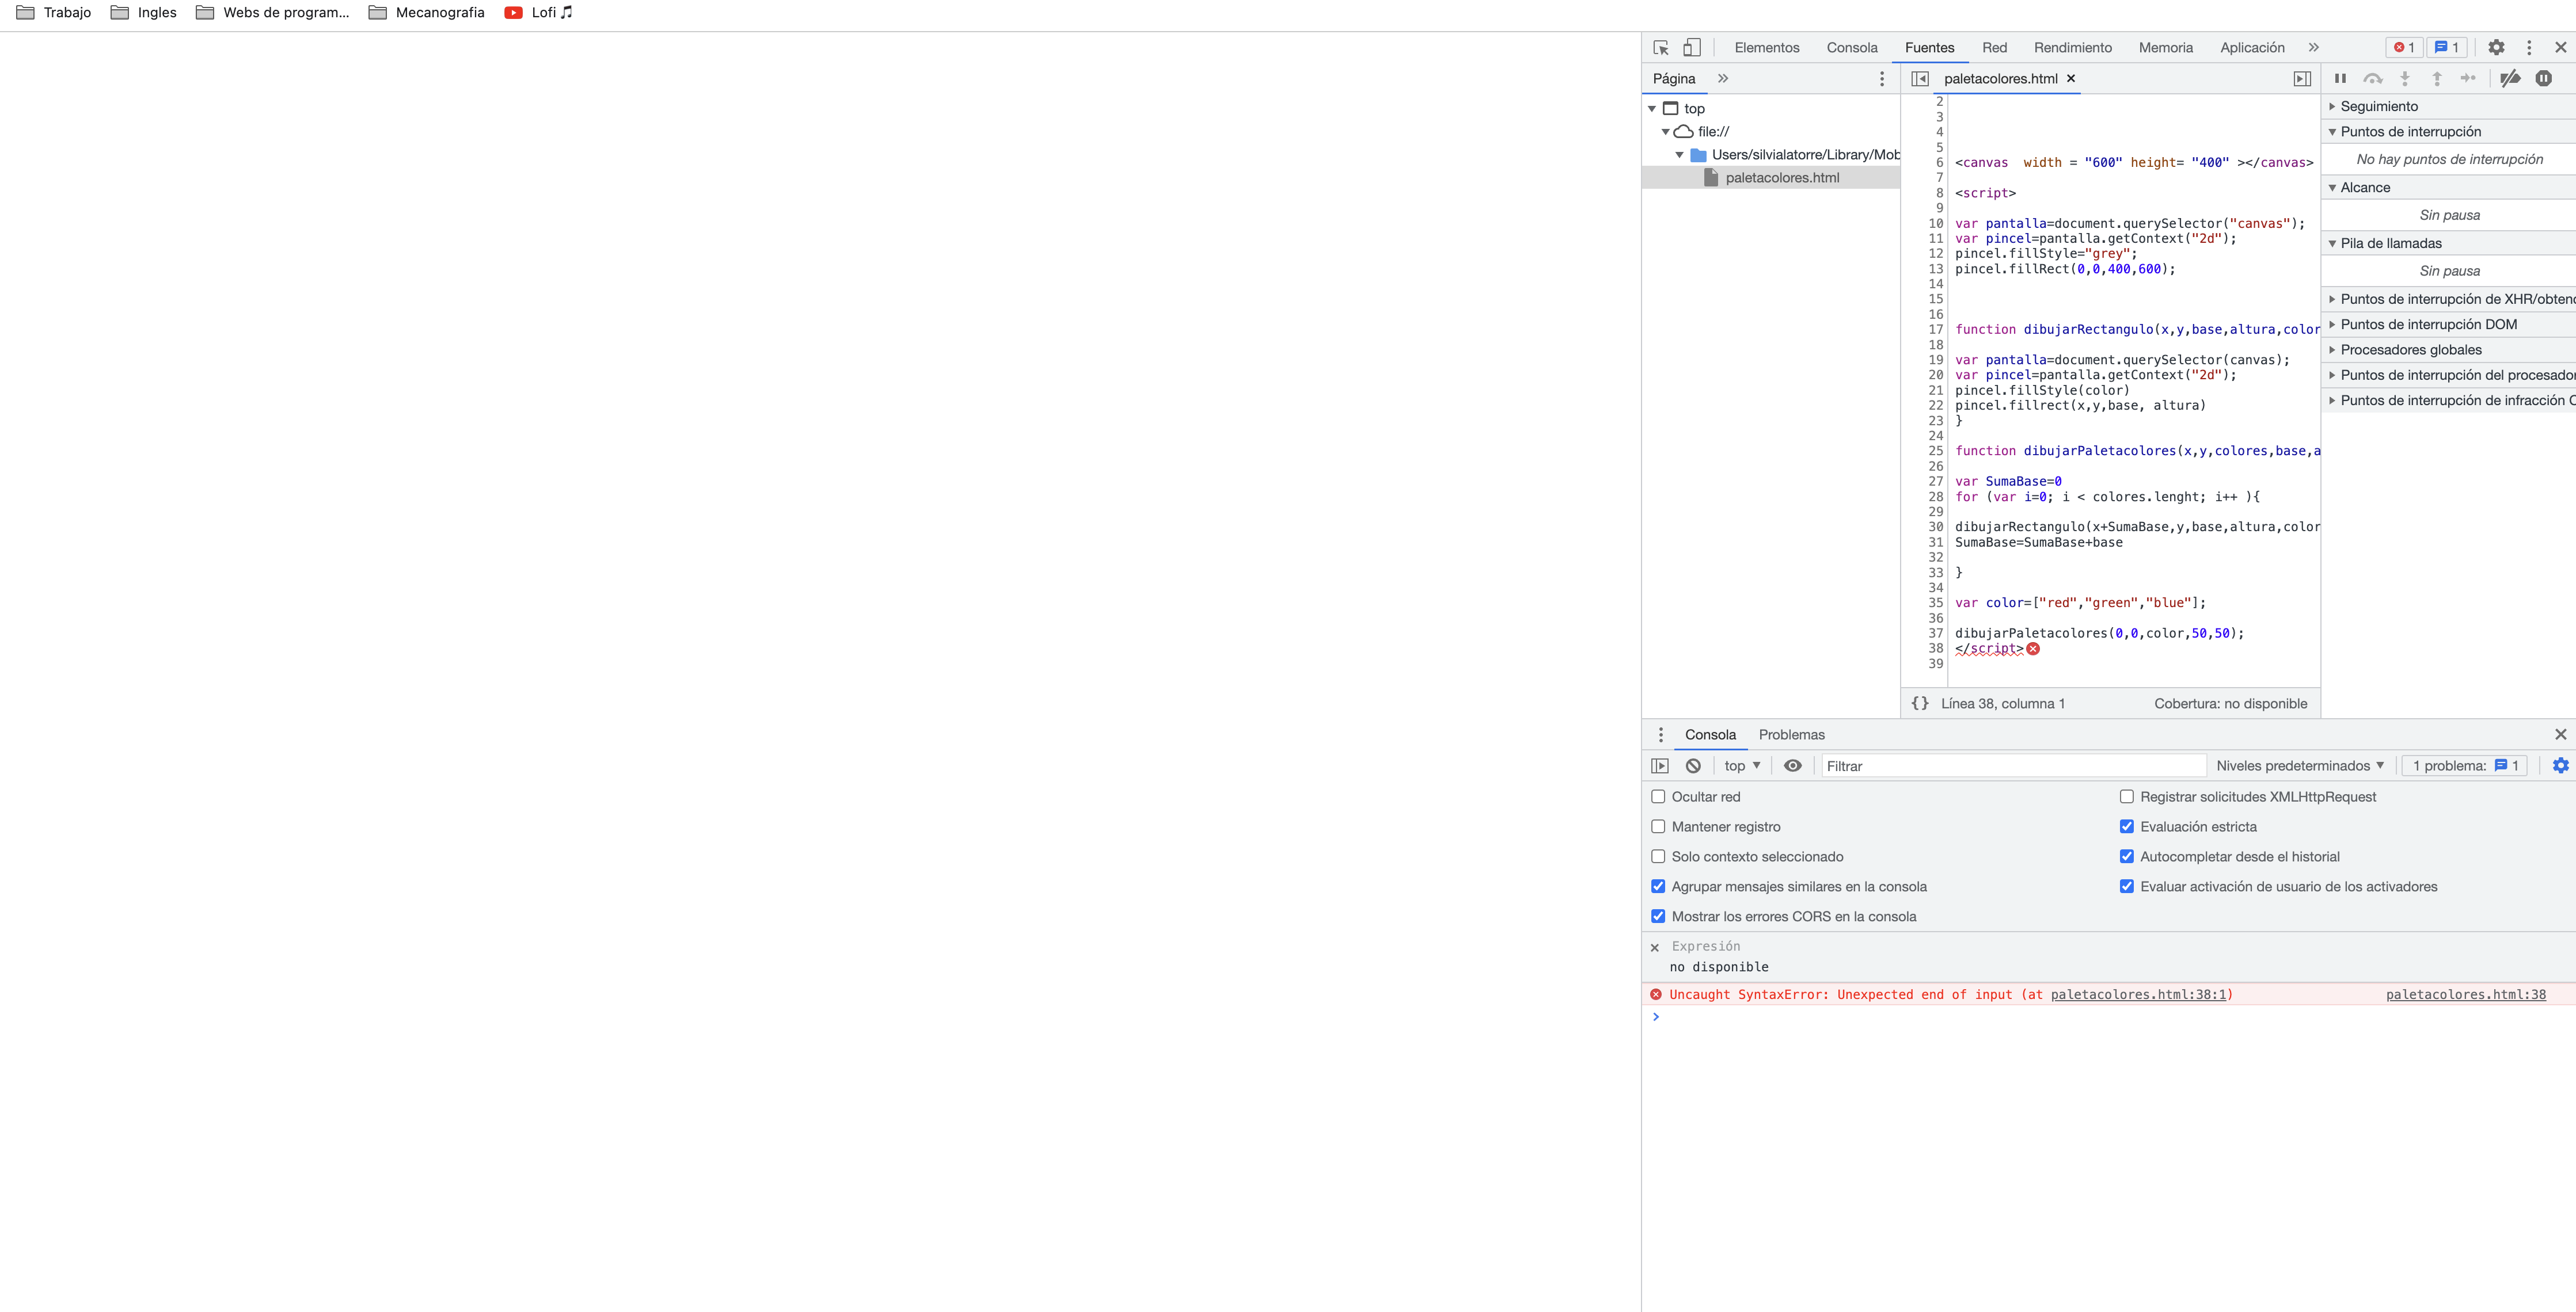The image size is (2576, 1312).
Task: Open the Página pane three-dot menu
Action: tap(1882, 78)
